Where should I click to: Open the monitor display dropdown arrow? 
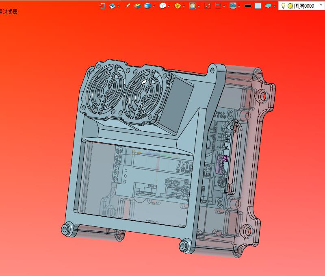239,6
